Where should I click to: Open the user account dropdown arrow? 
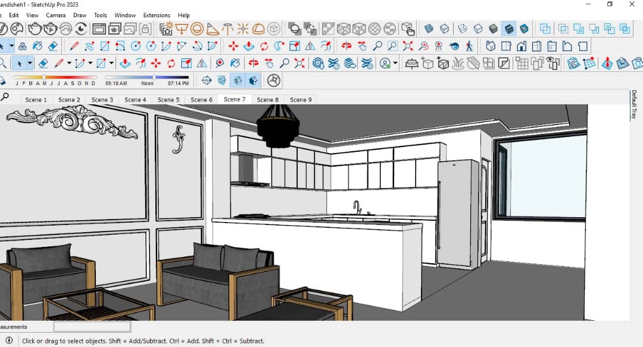[x=395, y=63]
